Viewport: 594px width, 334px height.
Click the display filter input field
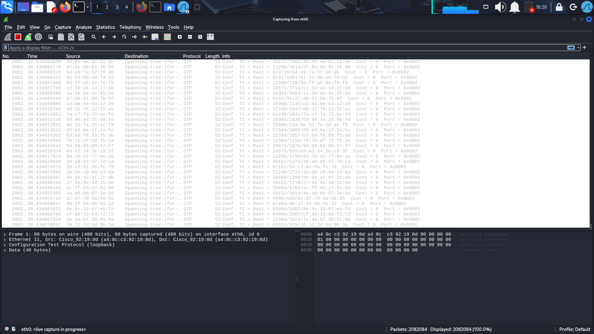point(287,48)
